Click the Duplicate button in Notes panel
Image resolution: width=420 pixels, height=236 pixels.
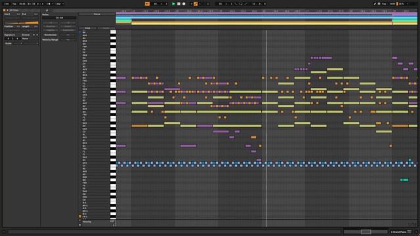click(68, 30)
